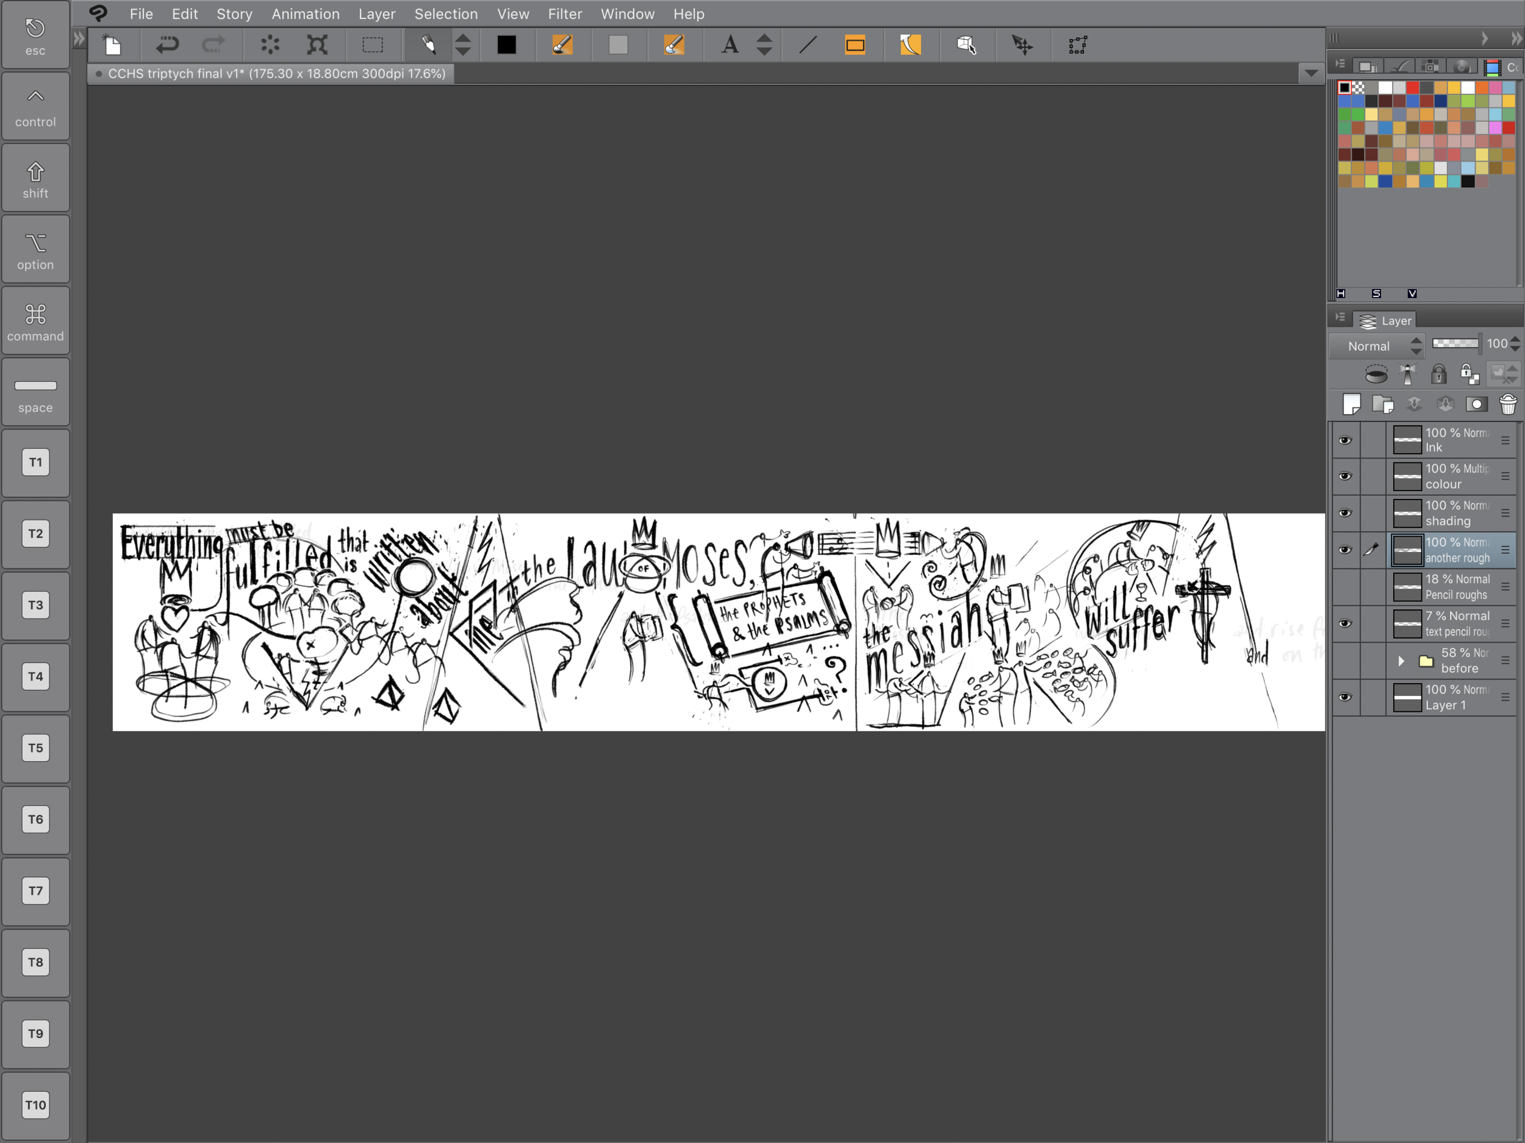Select the 3D Object operation tool
This screenshot has height=1143, width=1525.
click(967, 46)
